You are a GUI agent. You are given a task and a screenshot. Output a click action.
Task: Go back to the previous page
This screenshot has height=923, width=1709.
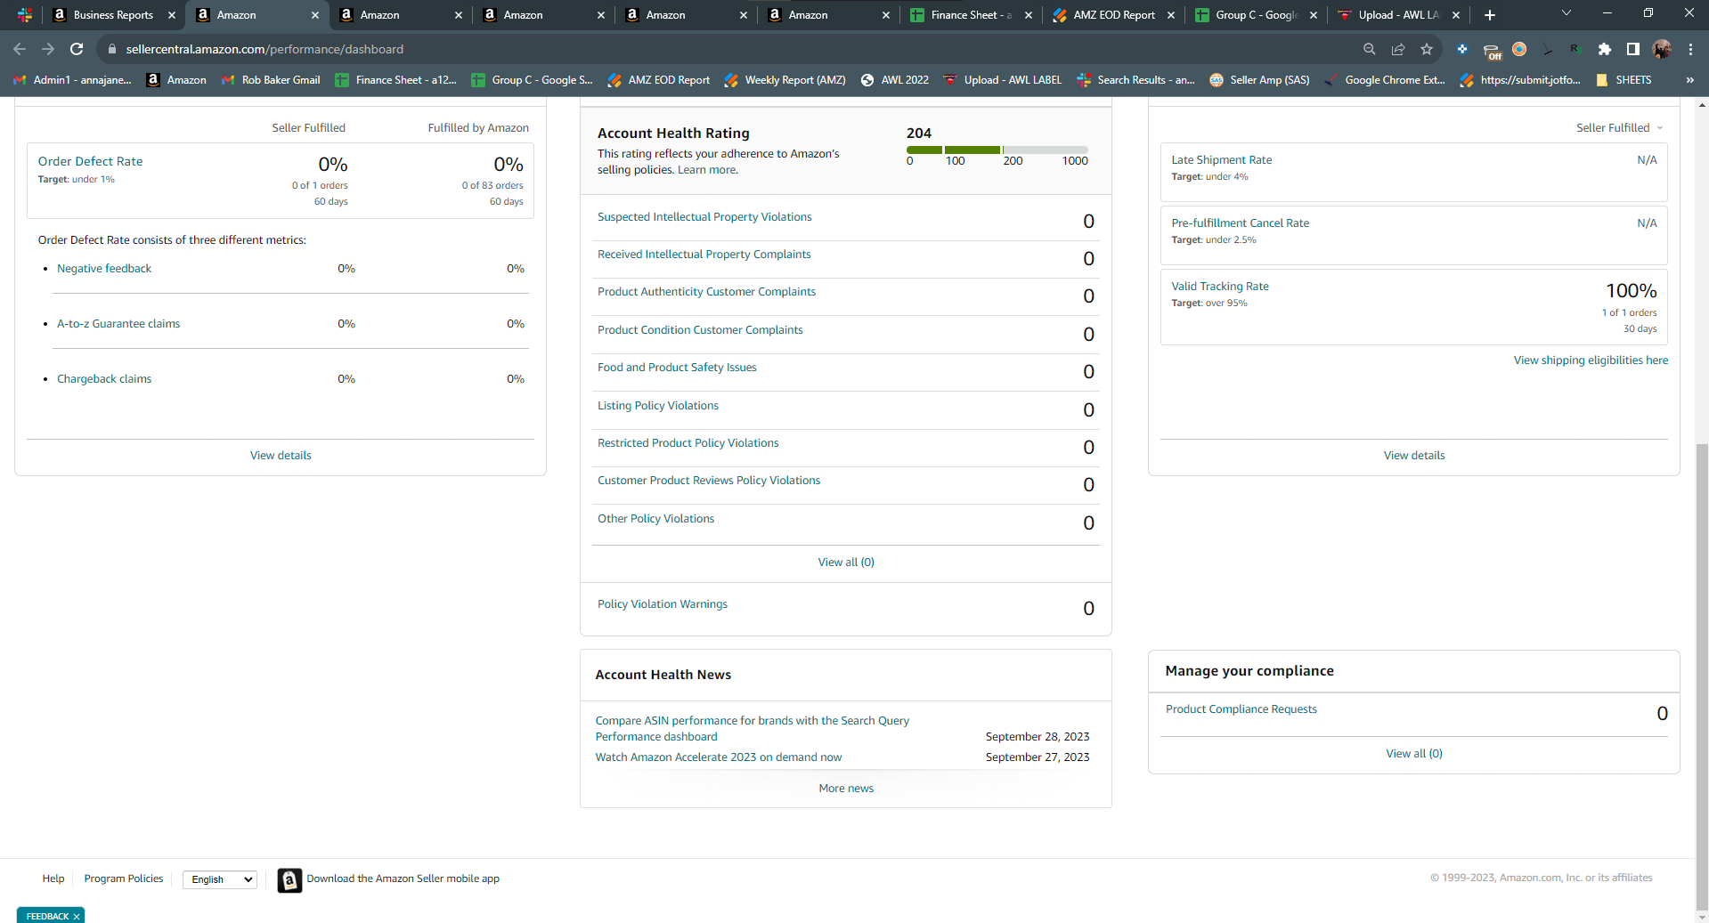click(20, 49)
